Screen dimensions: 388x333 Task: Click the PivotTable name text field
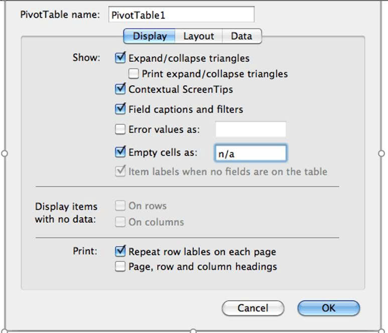[x=181, y=15]
